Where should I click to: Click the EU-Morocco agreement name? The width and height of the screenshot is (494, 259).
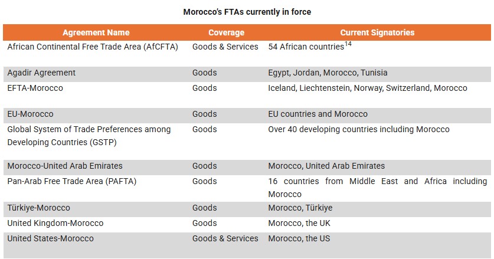coord(30,114)
